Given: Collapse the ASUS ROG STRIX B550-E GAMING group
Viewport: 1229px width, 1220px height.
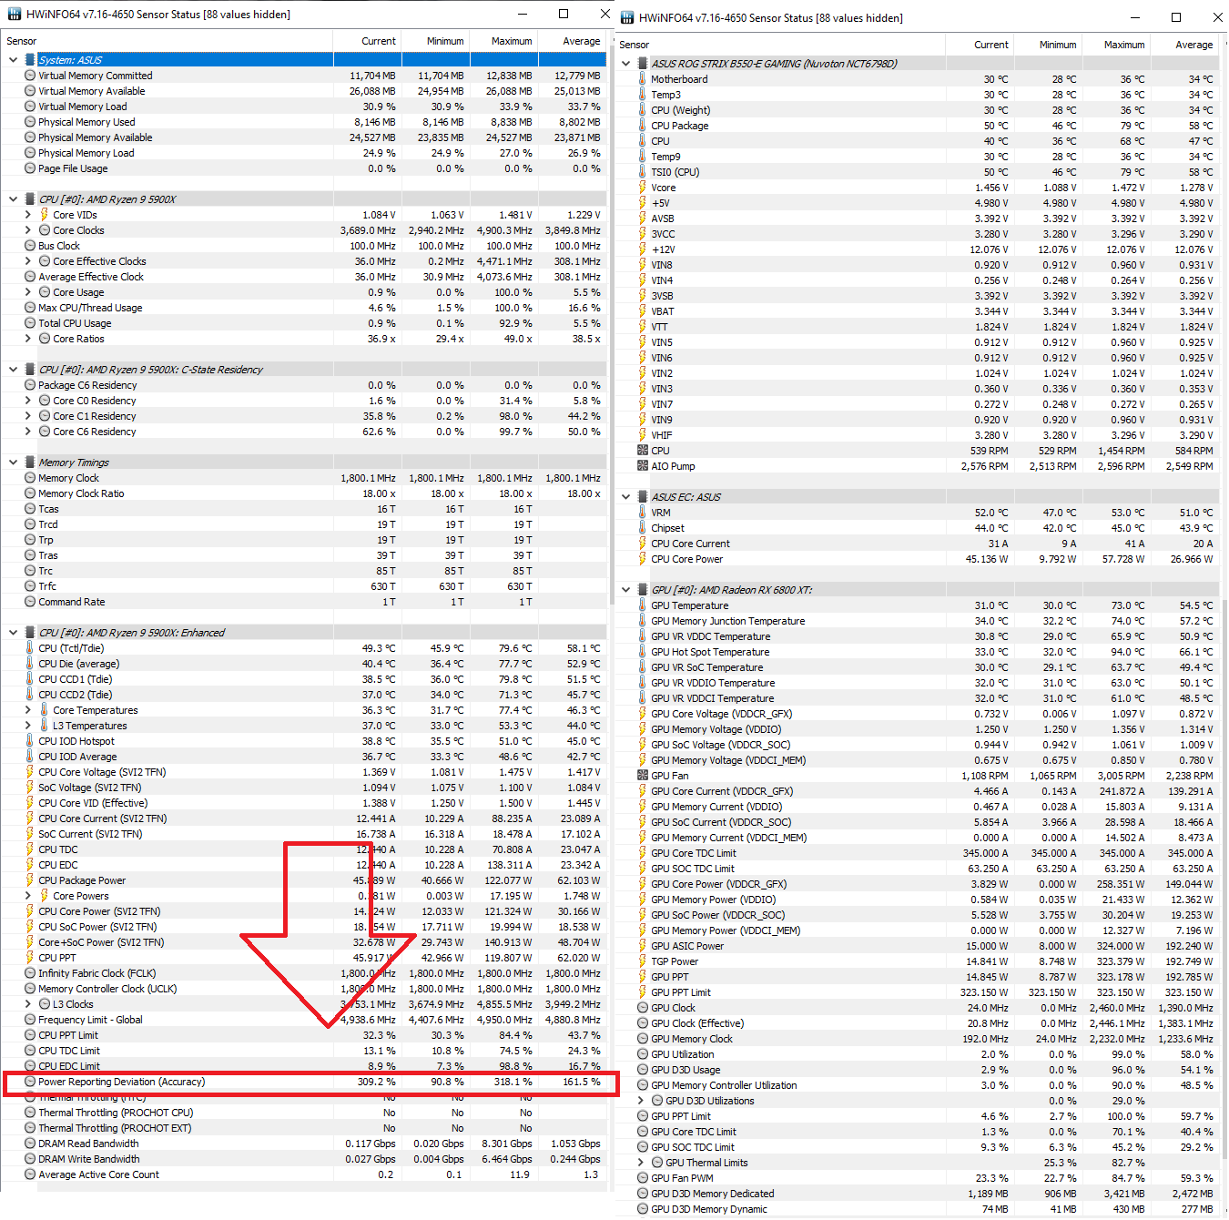Looking at the screenshot, I should 625,64.
